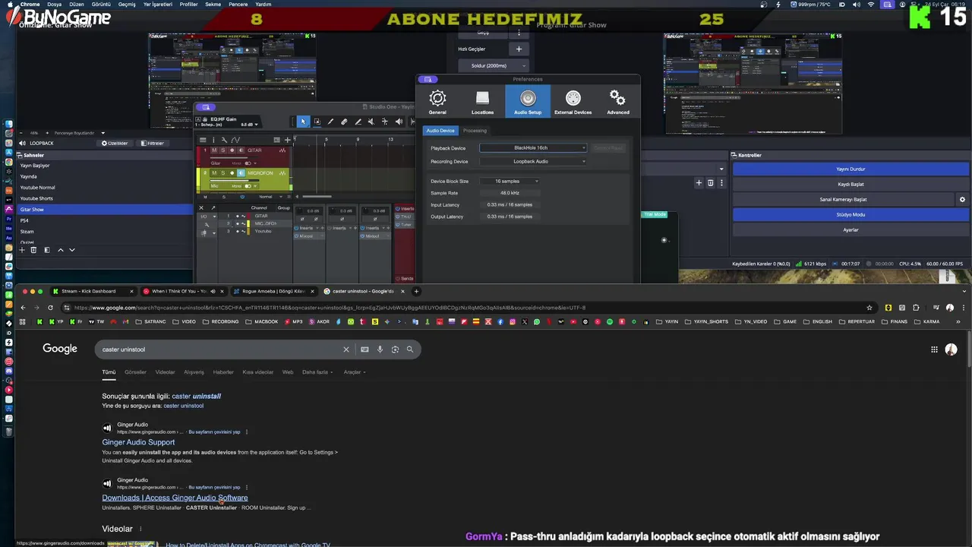Mute the MICROFON track
Viewport: 972px width, 547px height.
click(214, 173)
